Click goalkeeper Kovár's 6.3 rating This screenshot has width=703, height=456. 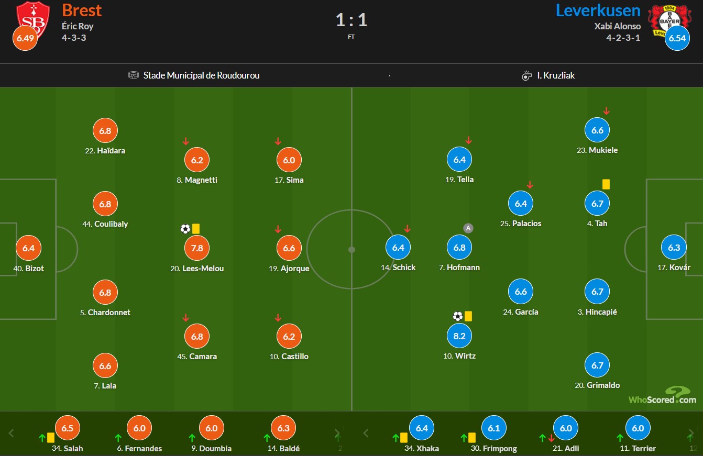674,248
